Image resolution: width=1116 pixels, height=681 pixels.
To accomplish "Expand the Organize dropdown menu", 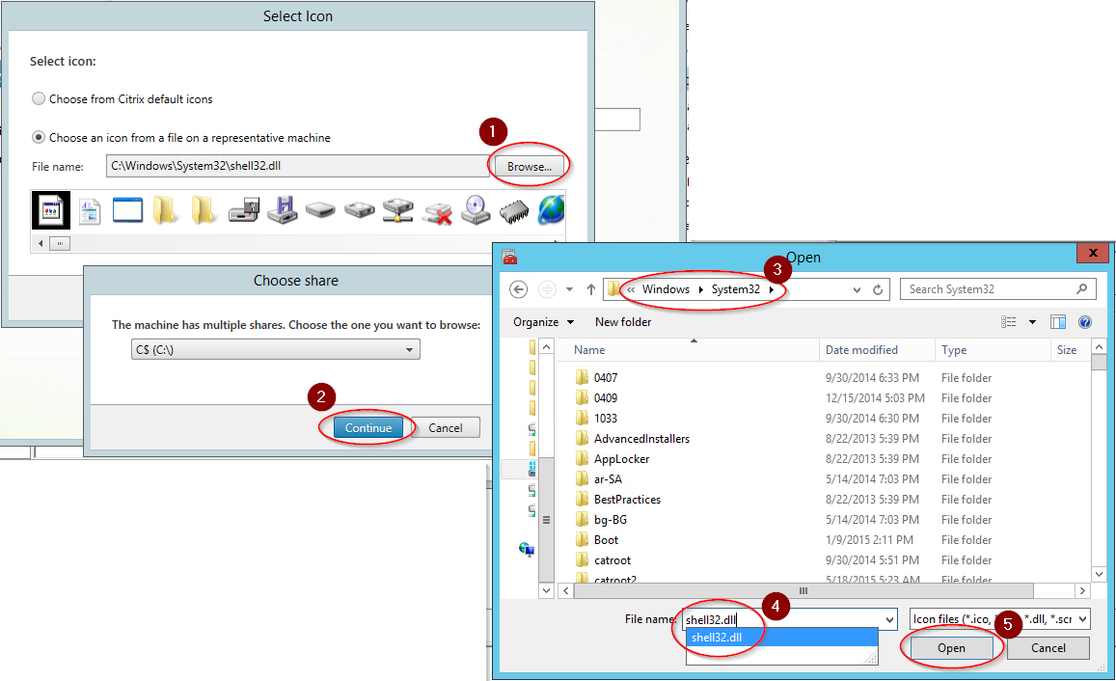I will (543, 322).
